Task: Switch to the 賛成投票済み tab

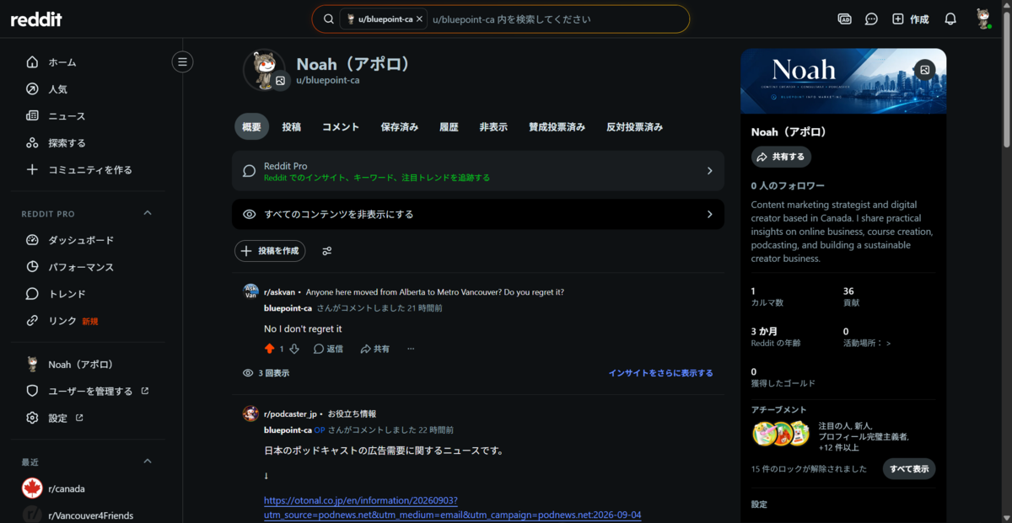Action: [557, 127]
